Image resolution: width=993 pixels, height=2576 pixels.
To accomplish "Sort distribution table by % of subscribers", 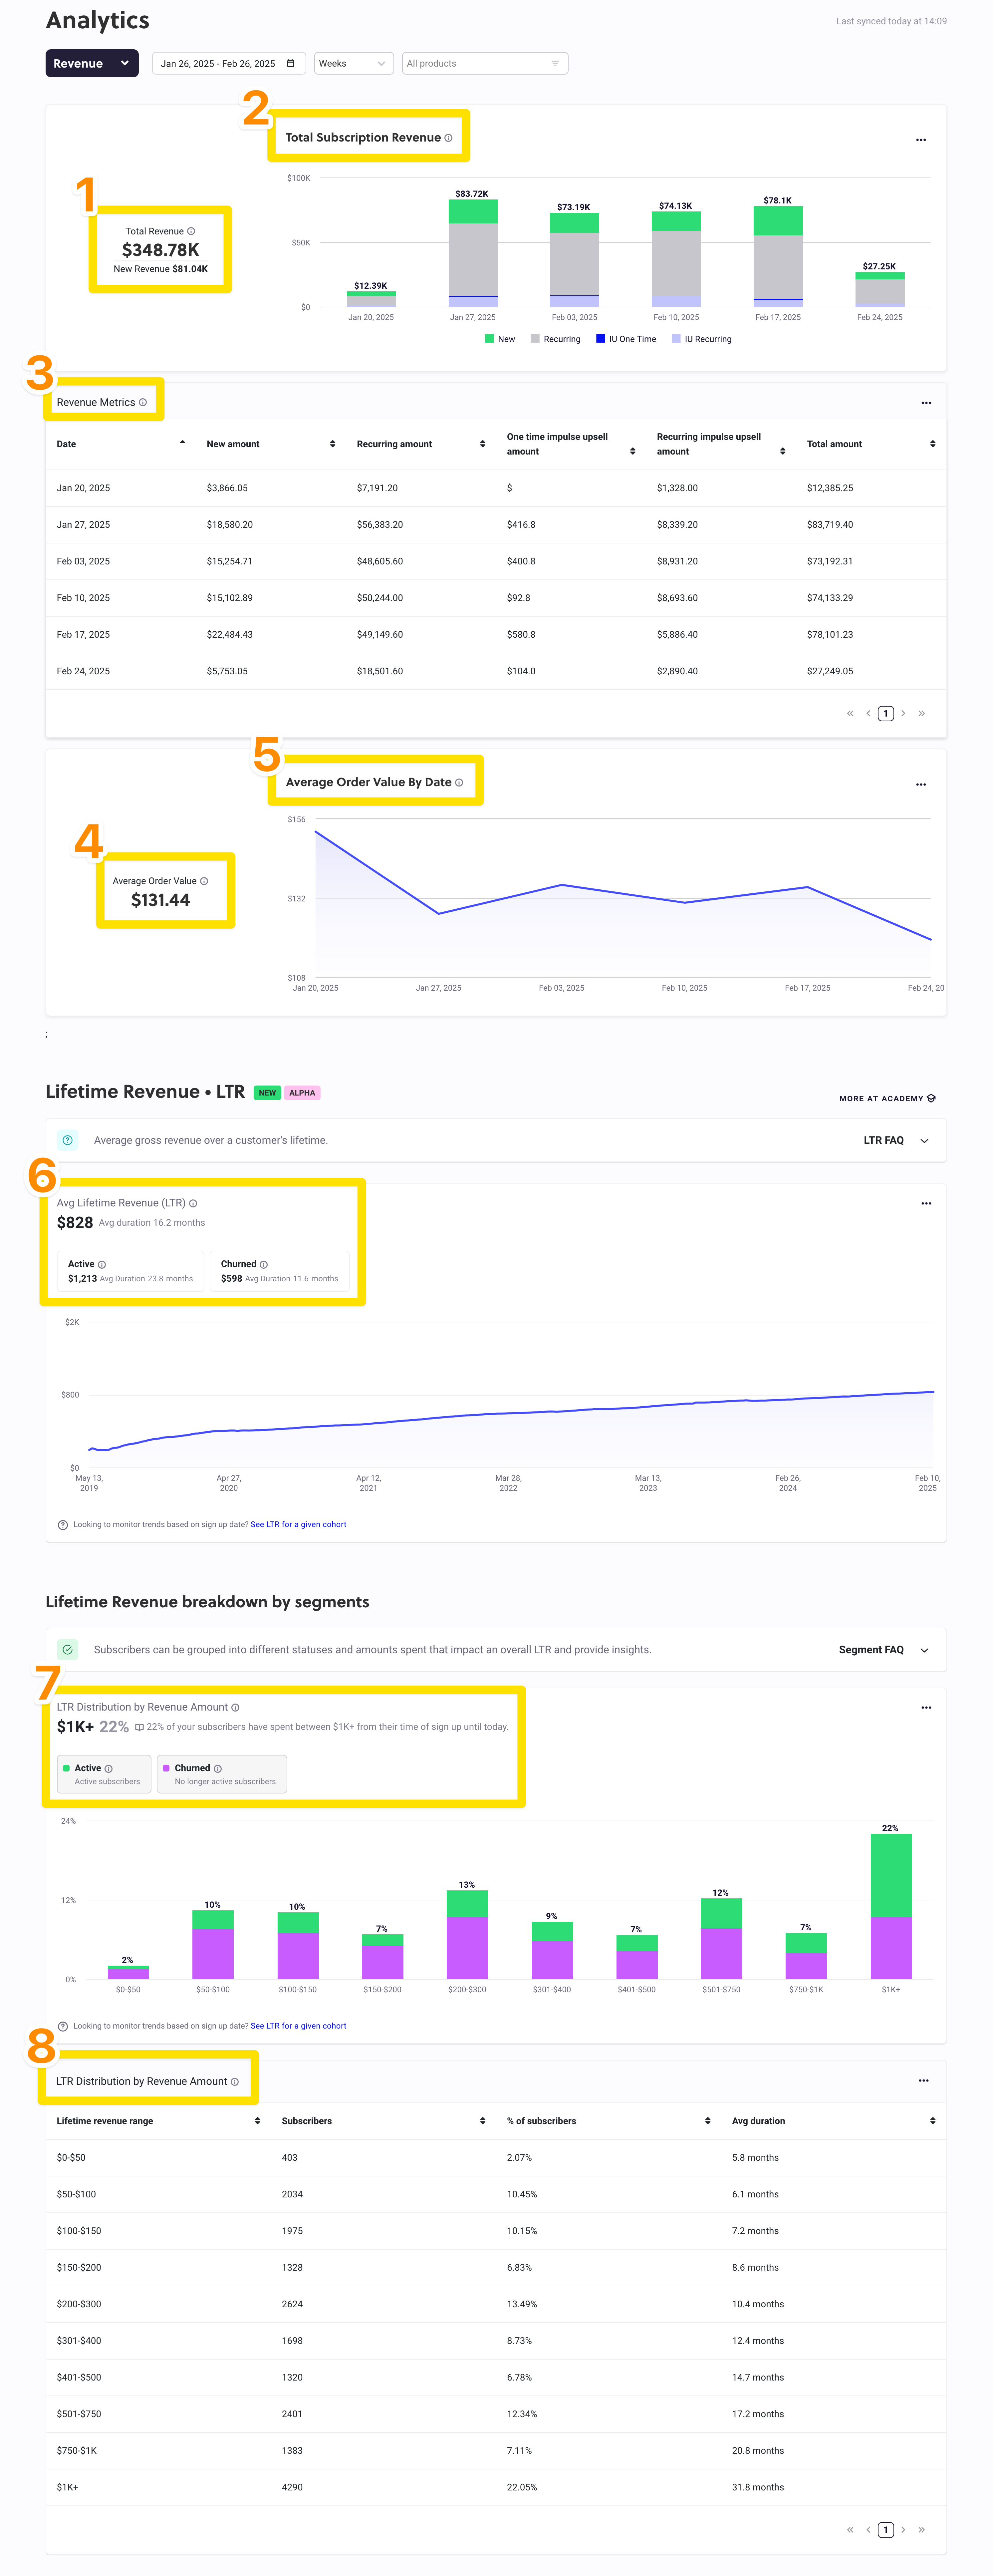I will [x=608, y=2121].
